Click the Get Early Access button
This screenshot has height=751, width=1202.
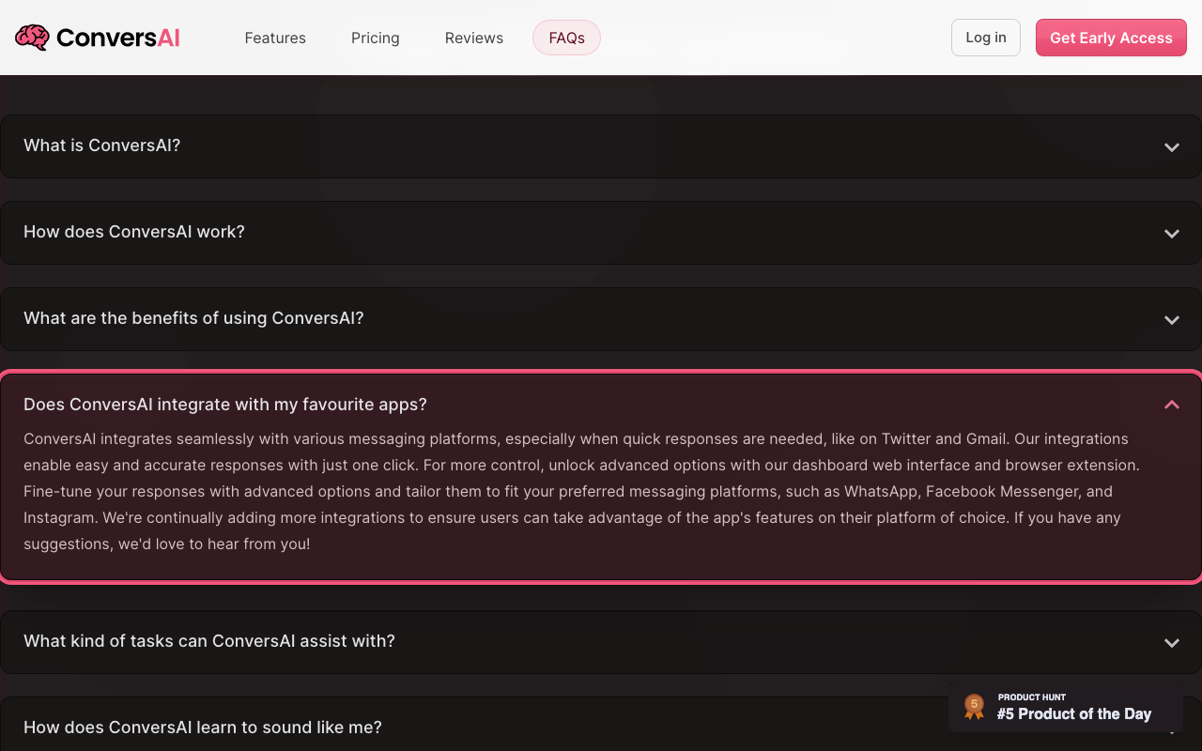[1111, 38]
